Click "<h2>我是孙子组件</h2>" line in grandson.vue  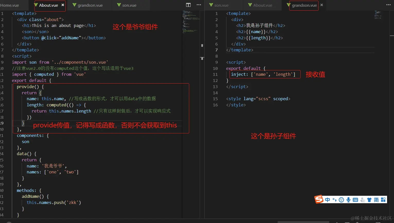[x=261, y=26]
